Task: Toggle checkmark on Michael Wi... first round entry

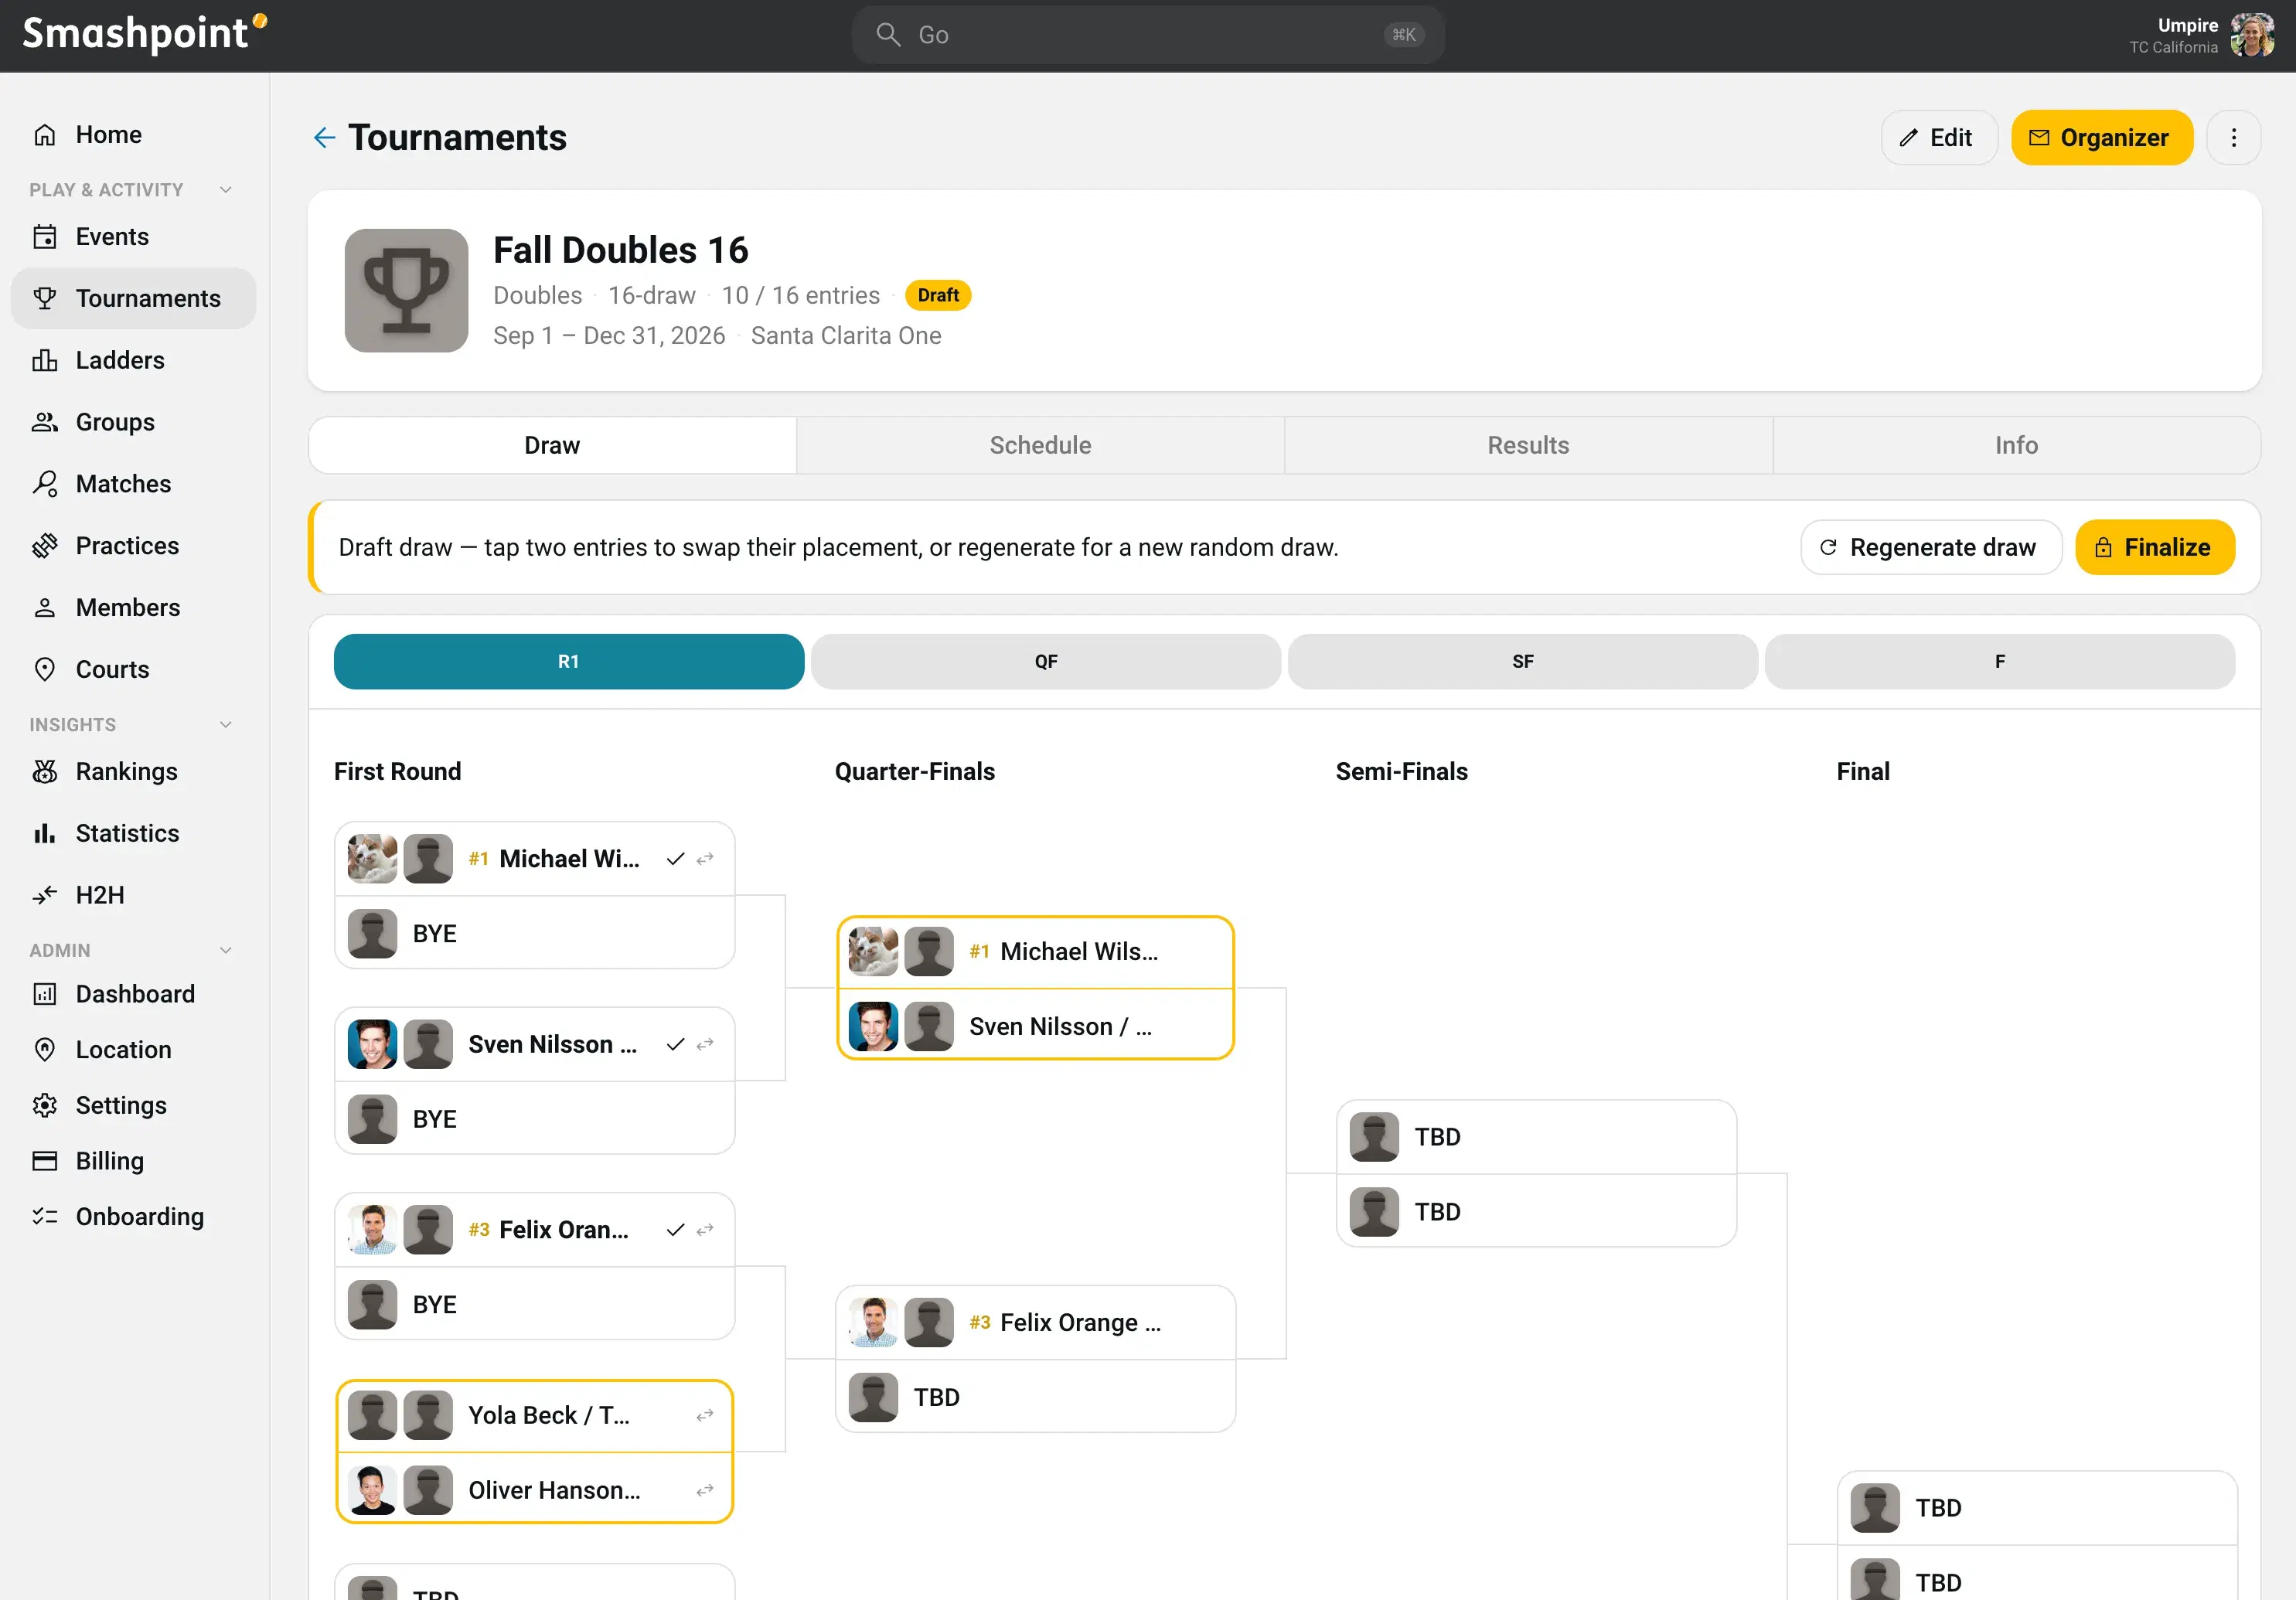Action: tap(676, 859)
